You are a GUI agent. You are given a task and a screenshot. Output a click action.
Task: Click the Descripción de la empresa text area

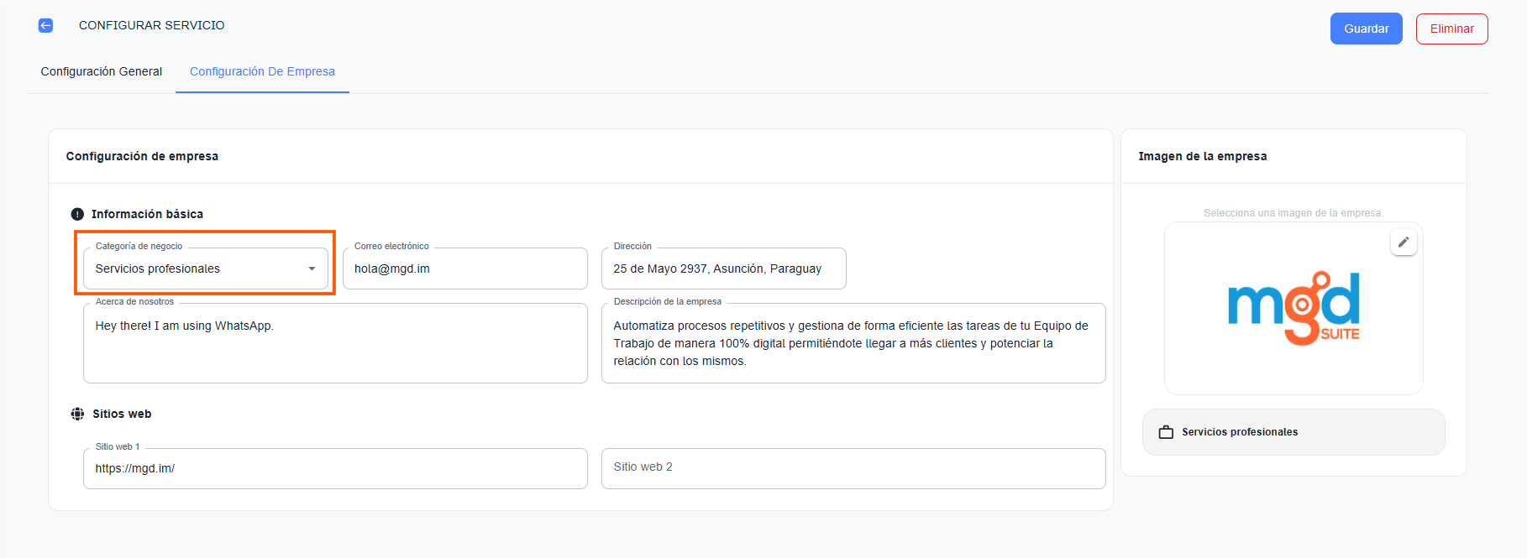(x=853, y=344)
